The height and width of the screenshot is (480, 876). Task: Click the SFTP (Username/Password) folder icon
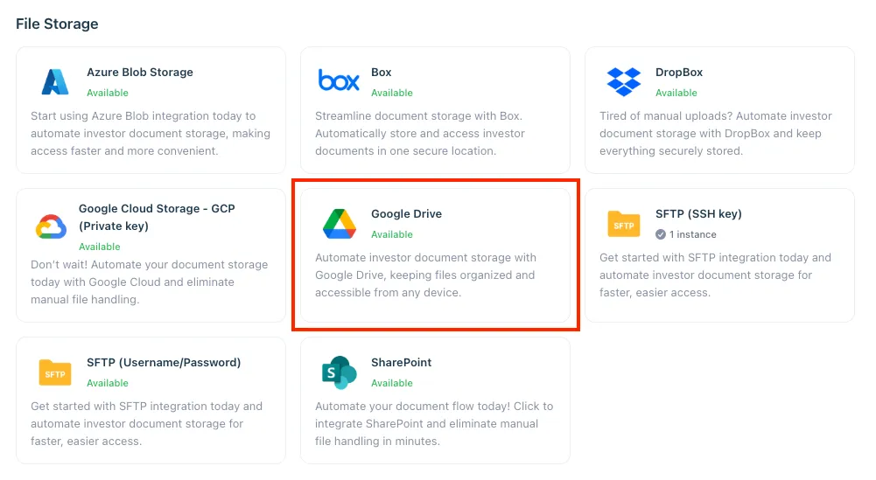click(55, 372)
